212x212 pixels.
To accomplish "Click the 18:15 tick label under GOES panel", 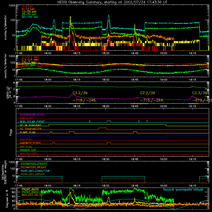I will [x=77, y=106].
